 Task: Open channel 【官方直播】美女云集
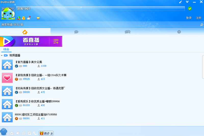click(29, 62)
